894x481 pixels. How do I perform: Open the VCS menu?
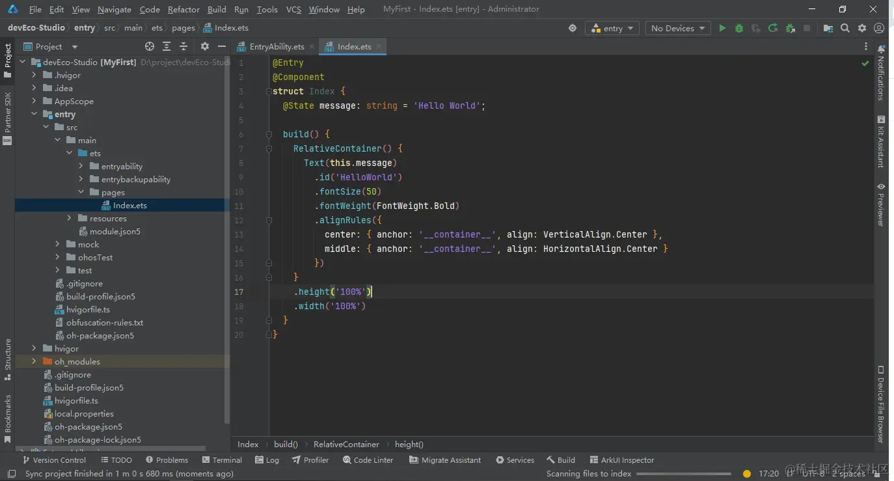(x=293, y=9)
